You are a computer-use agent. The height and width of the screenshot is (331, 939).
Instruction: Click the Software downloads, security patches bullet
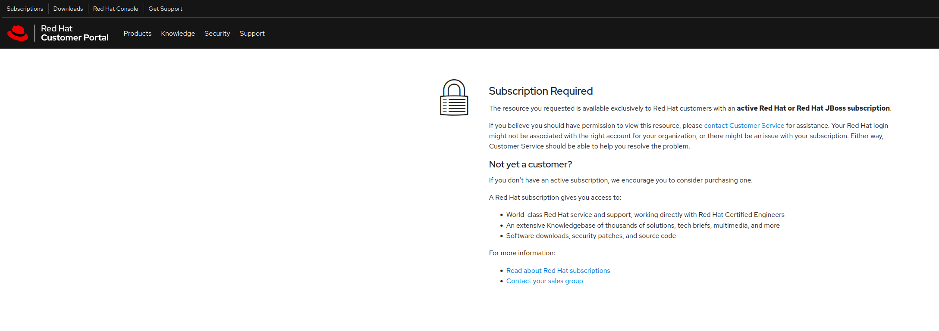(590, 236)
